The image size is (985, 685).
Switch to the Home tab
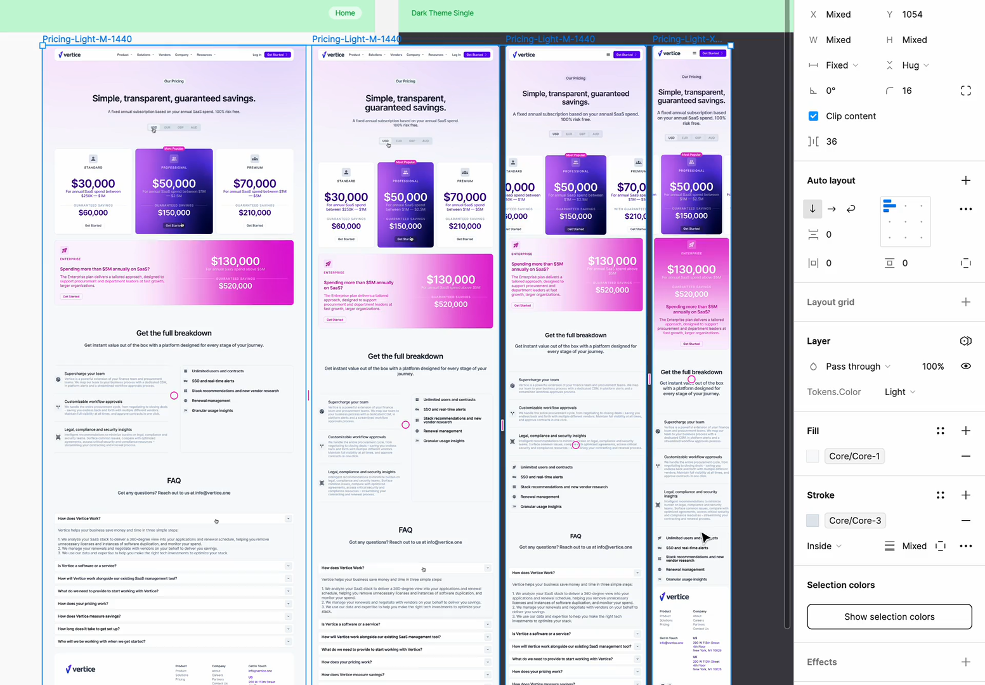[344, 13]
